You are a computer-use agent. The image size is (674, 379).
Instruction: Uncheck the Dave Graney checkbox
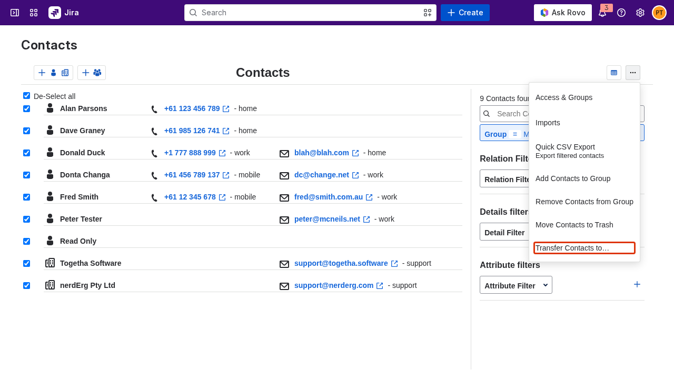(x=26, y=131)
